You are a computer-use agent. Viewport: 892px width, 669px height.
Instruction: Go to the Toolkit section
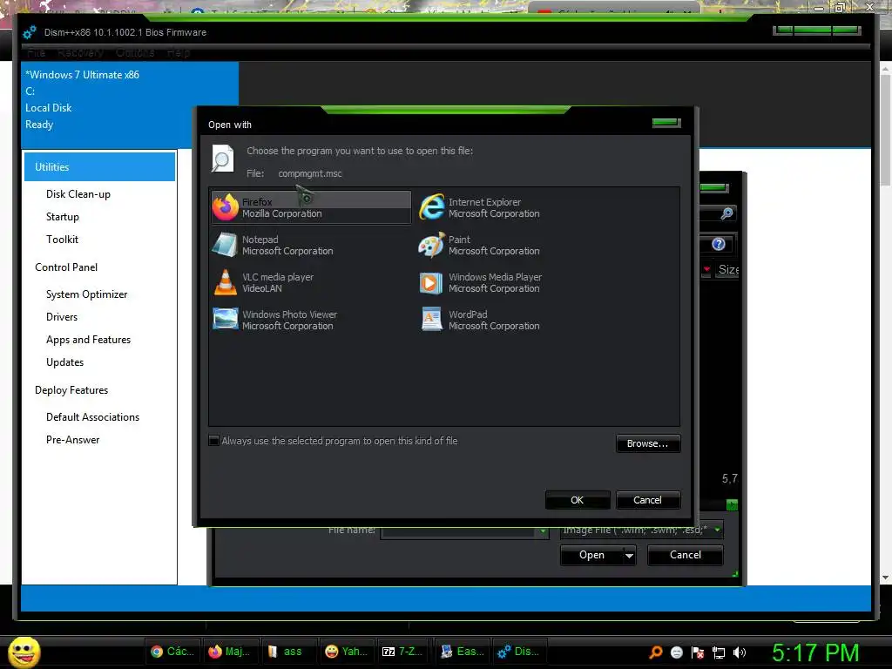62,240
